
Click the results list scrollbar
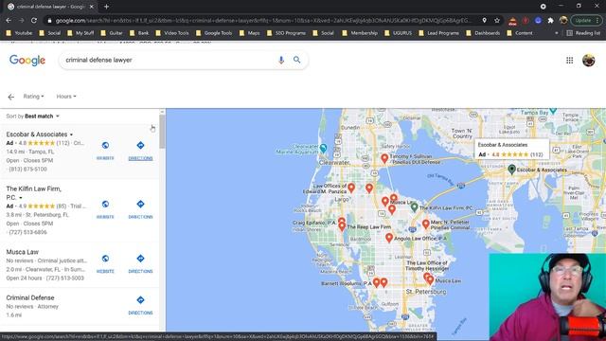click(x=162, y=132)
